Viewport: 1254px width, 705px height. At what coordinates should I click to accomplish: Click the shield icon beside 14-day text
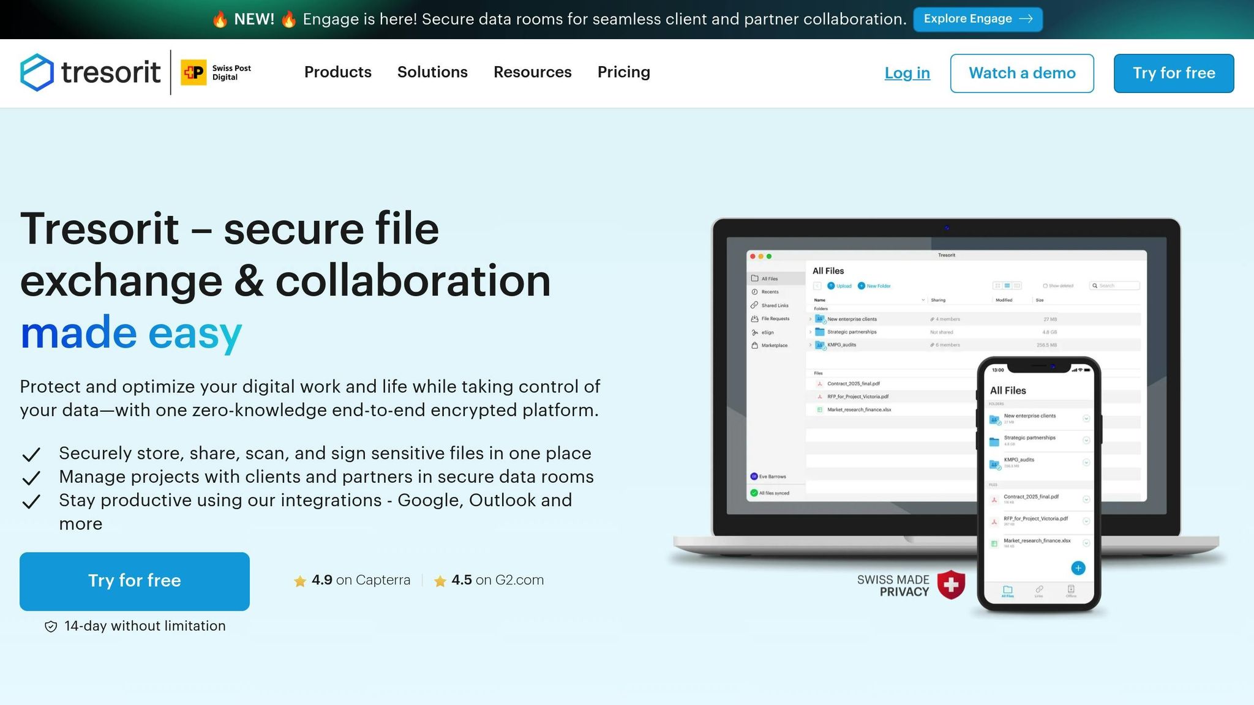51,626
